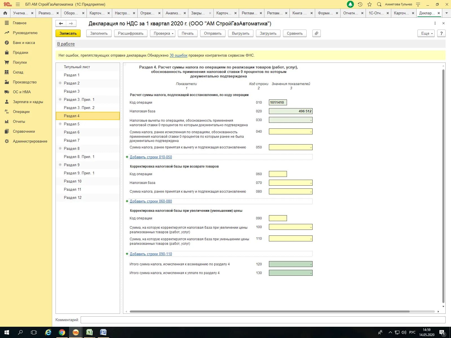This screenshot has width=451, height=338.
Task: Expand Раздел 8 tree node
Action: point(60,148)
